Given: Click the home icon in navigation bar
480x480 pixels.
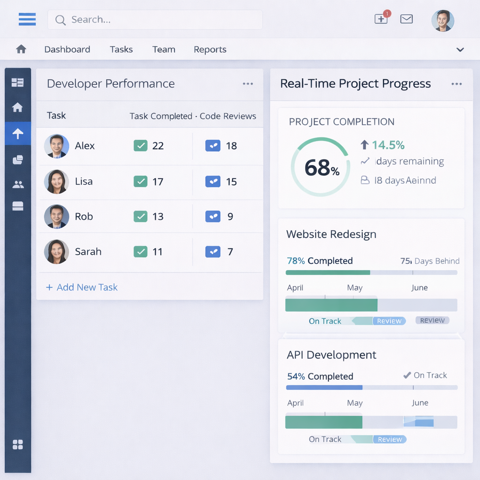Looking at the screenshot, I should click(x=21, y=49).
